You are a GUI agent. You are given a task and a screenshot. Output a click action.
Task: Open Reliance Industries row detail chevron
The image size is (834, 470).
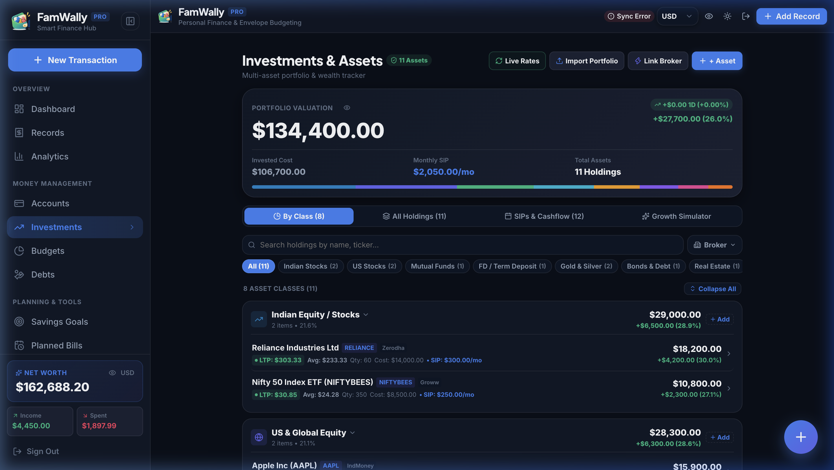(729, 354)
